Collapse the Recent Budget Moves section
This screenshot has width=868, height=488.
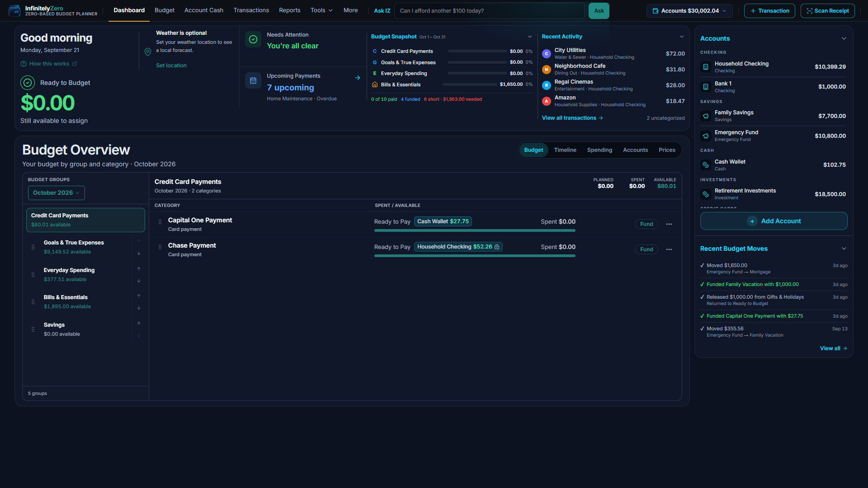(844, 249)
